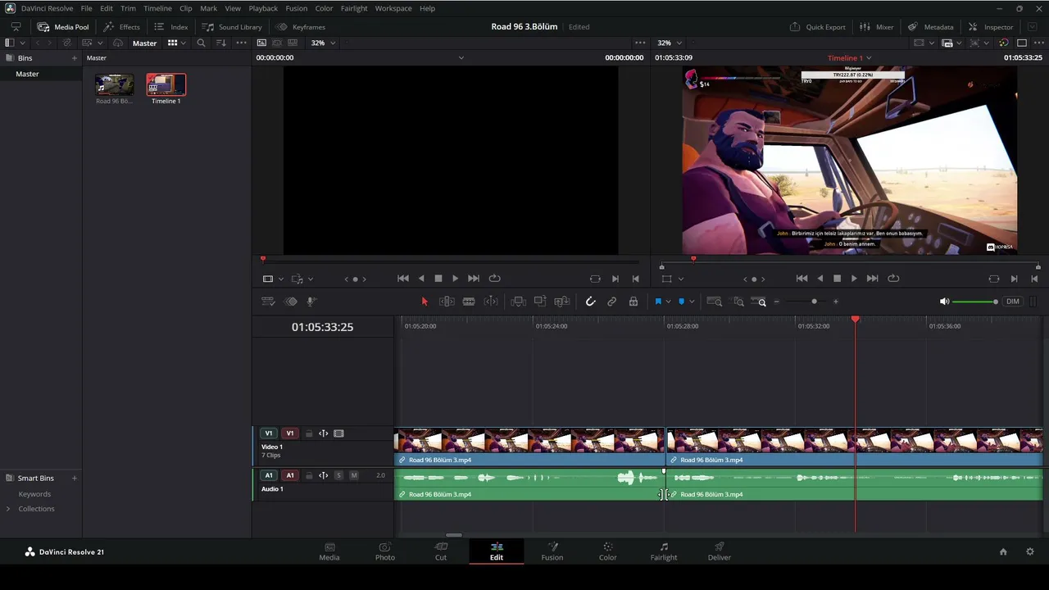Add a new Smart Bin

(75, 478)
